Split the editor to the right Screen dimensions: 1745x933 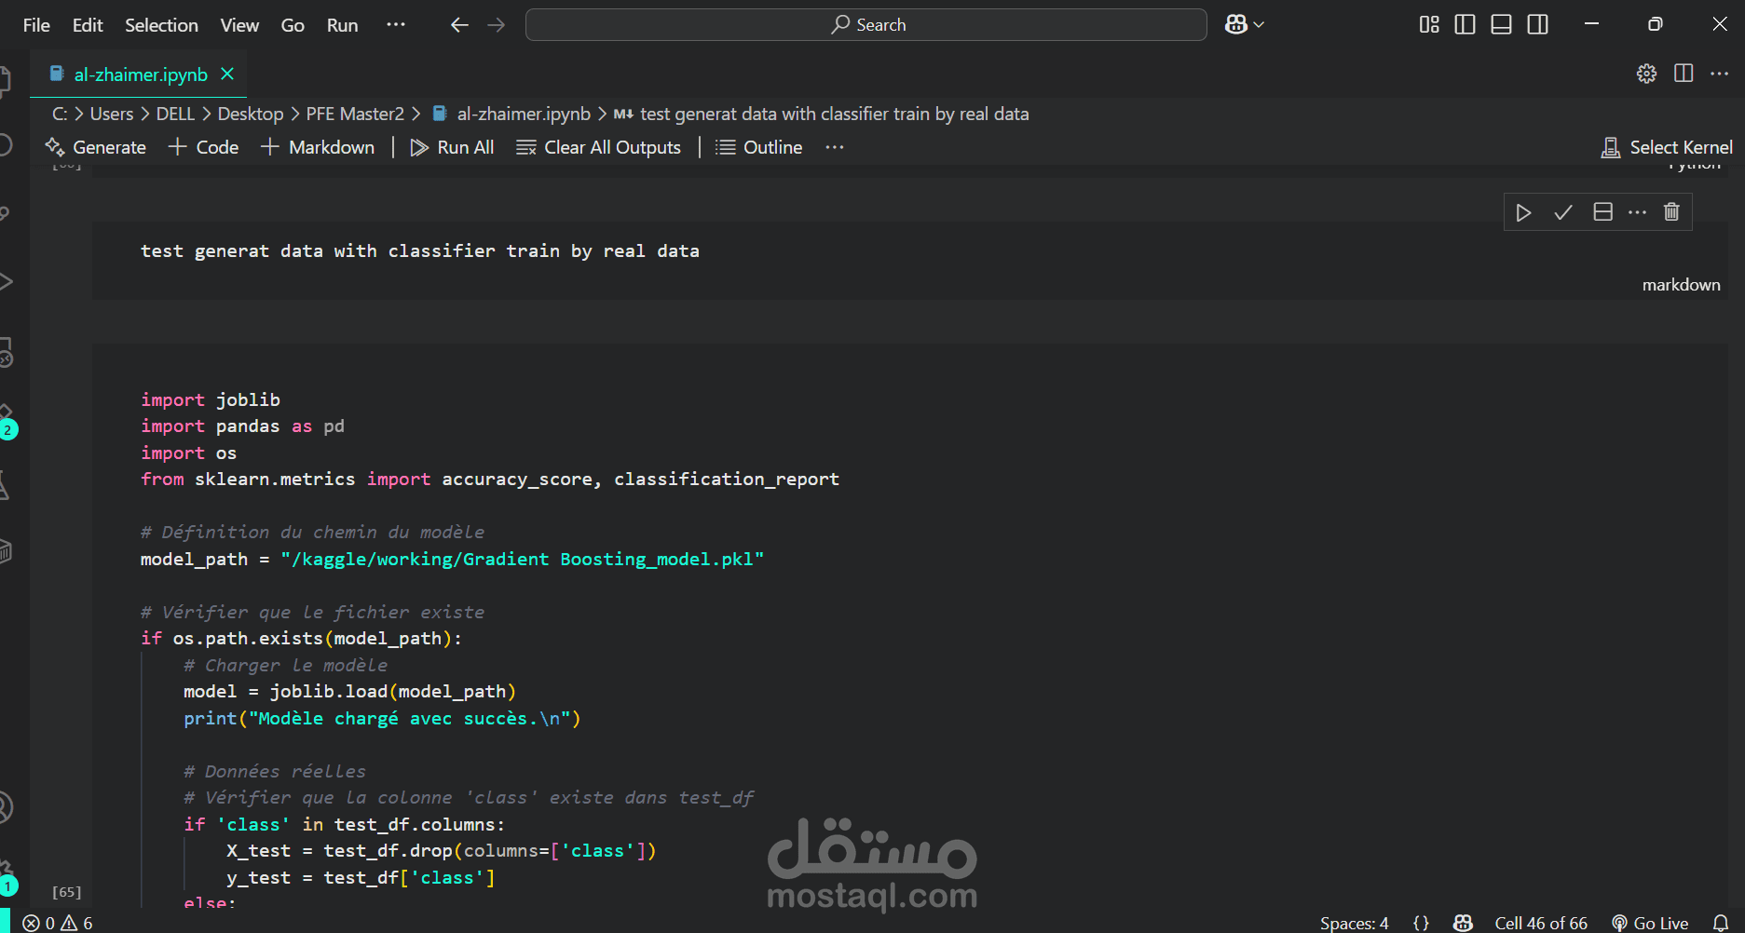1684,74
